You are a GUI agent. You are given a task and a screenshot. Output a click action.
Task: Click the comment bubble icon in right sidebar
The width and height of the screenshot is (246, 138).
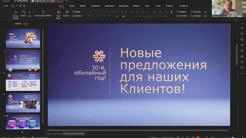click(x=242, y=67)
